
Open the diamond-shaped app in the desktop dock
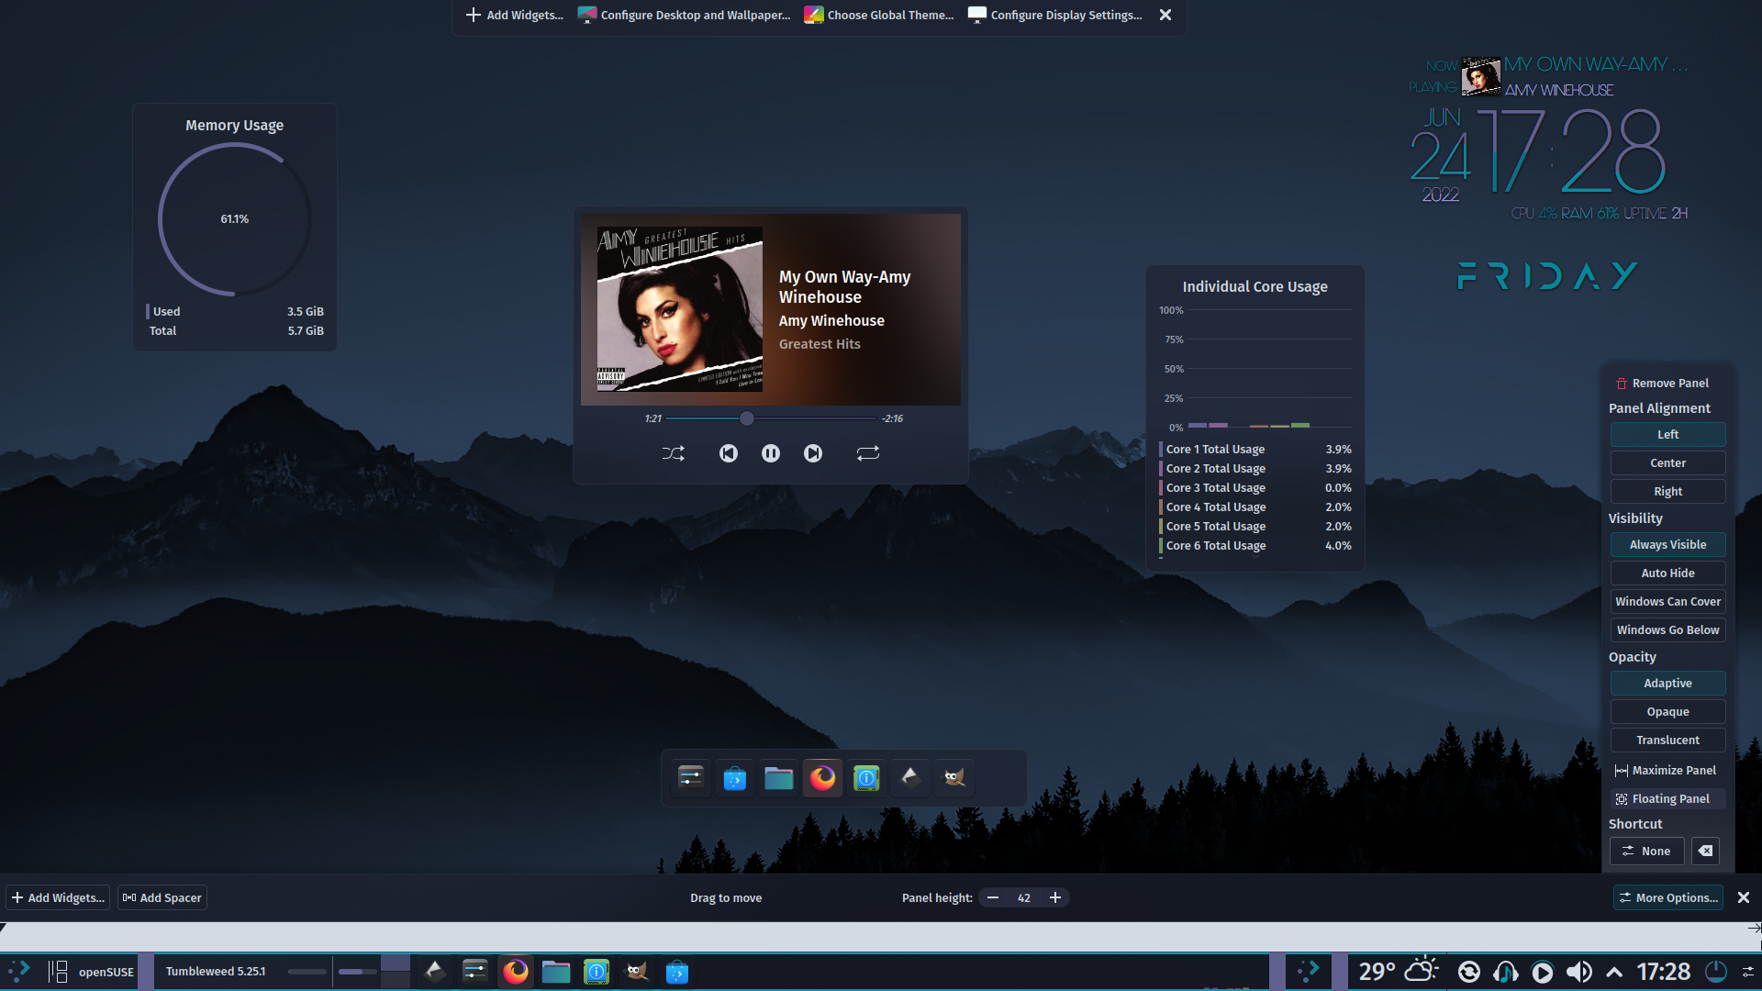[x=910, y=778]
